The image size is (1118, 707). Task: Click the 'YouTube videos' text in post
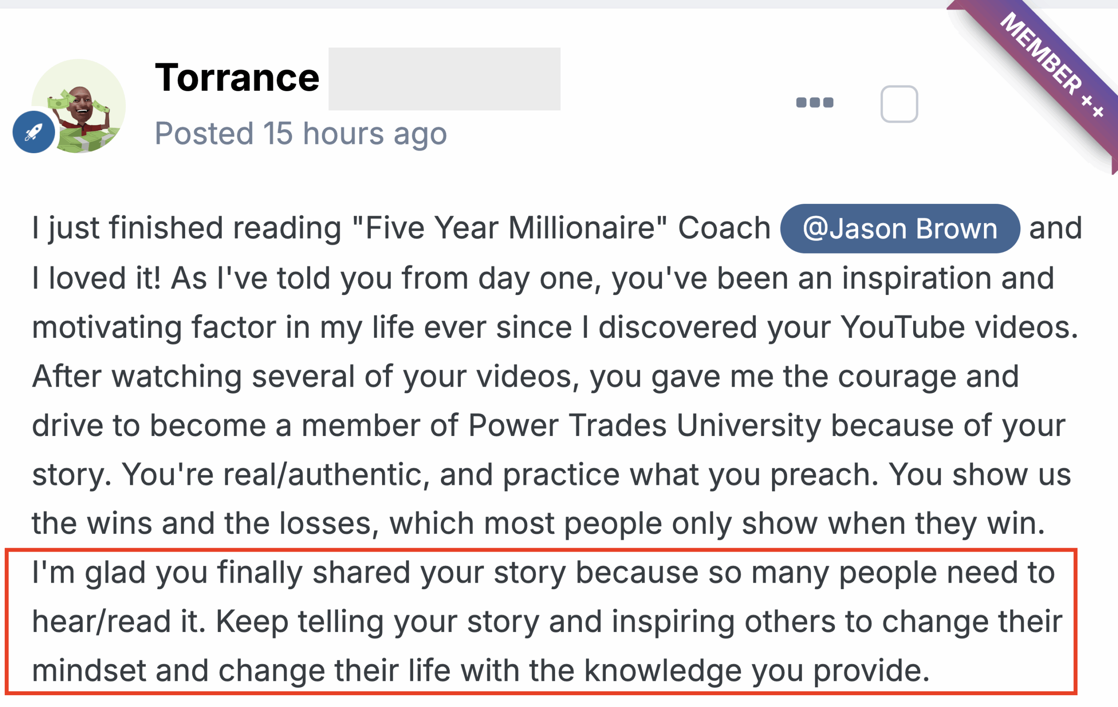pyautogui.click(x=959, y=327)
